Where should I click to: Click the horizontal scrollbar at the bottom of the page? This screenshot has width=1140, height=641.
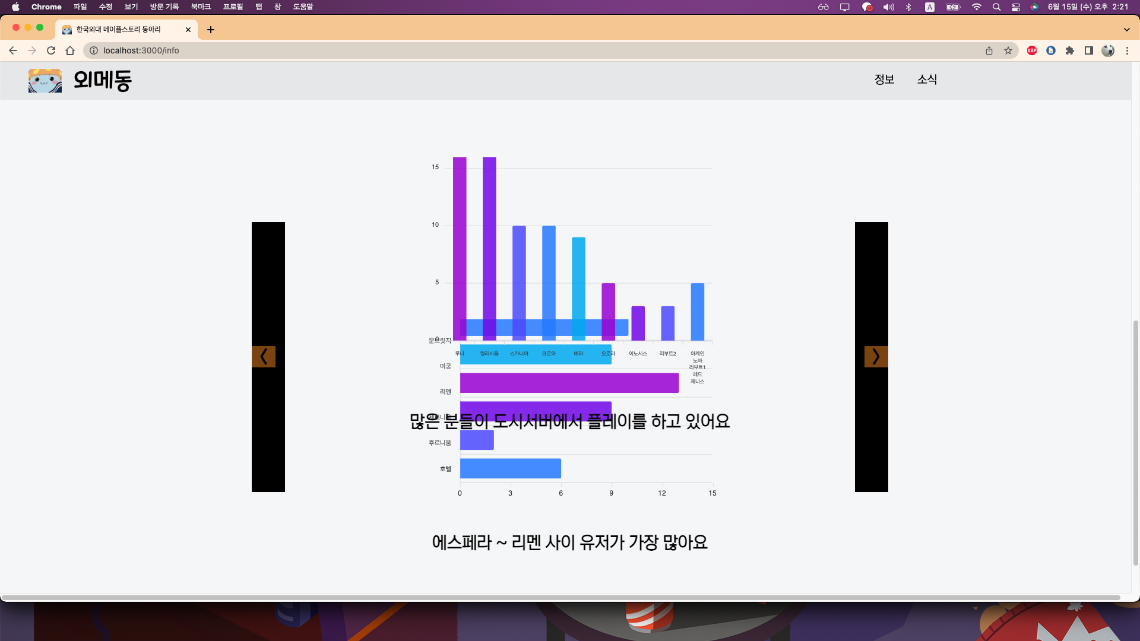(x=560, y=597)
